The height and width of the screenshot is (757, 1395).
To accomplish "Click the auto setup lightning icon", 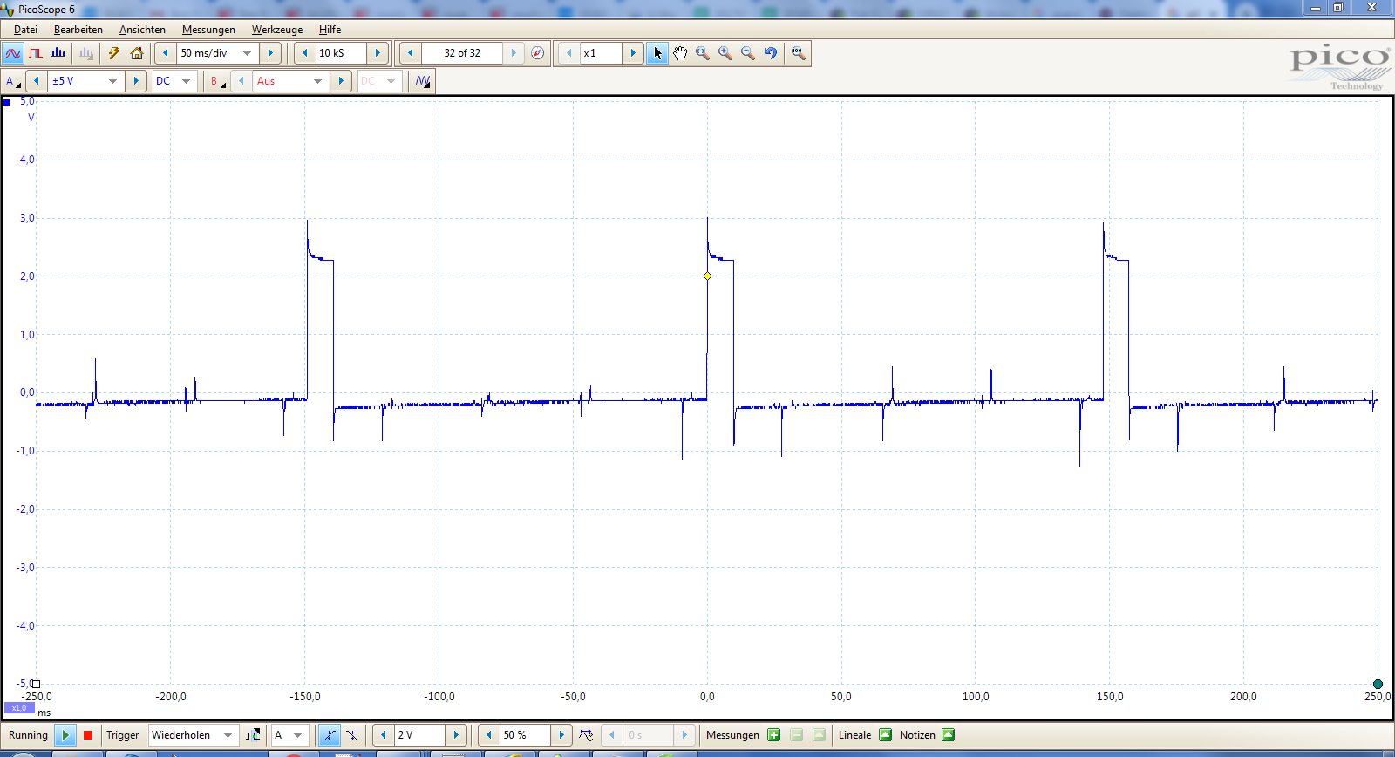I will point(114,53).
